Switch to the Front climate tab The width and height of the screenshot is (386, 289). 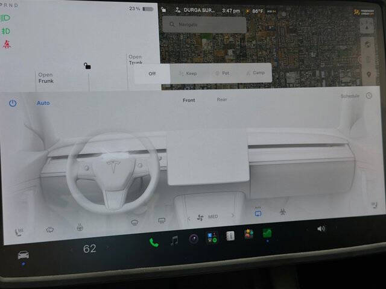189,101
